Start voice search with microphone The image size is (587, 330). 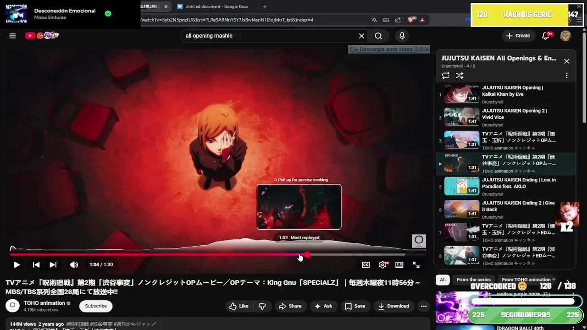tap(402, 36)
